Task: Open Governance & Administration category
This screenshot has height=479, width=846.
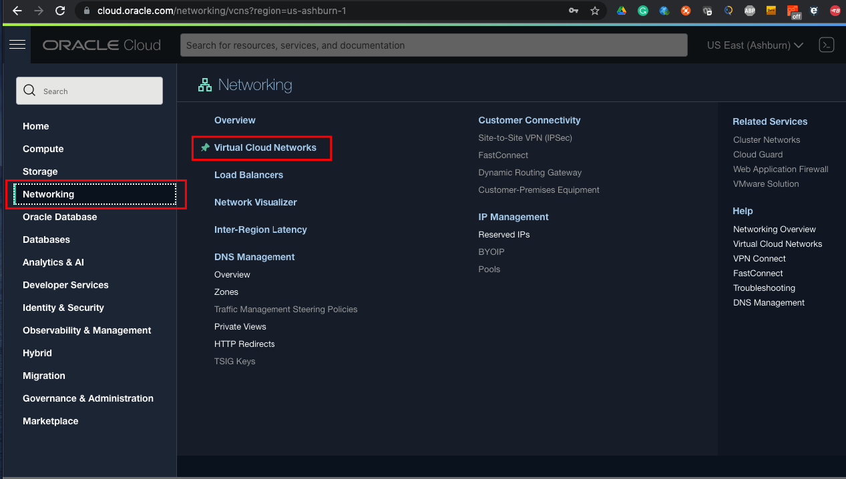Action: (x=88, y=398)
